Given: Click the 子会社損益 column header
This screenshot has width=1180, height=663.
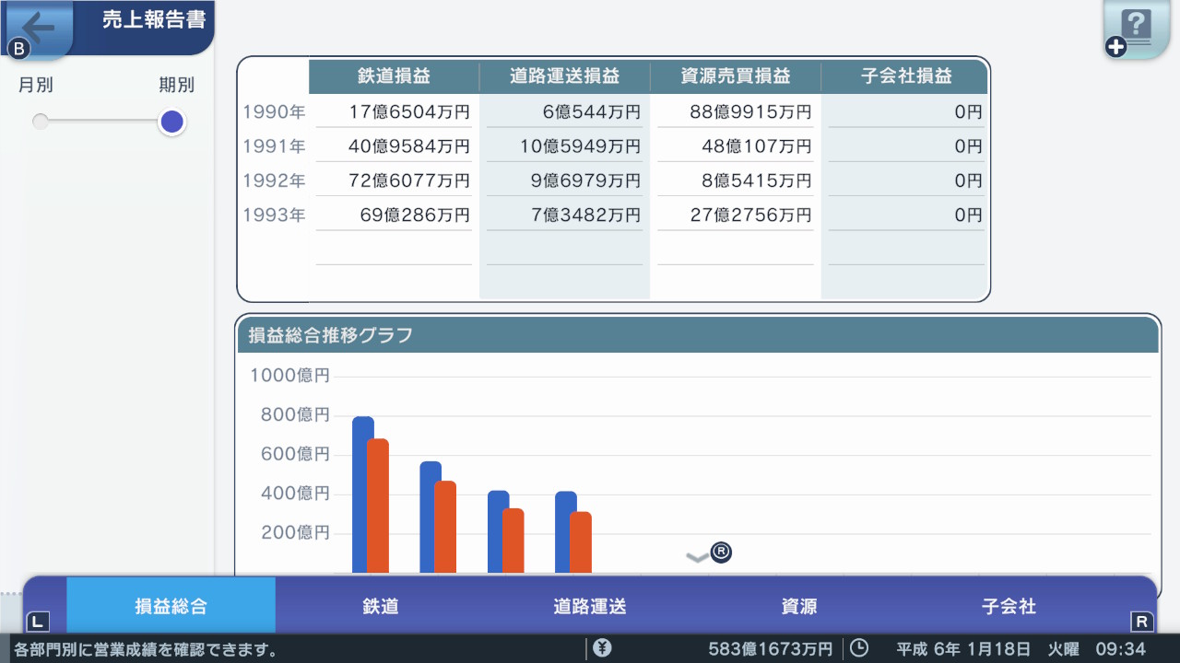Looking at the screenshot, I should 906,76.
